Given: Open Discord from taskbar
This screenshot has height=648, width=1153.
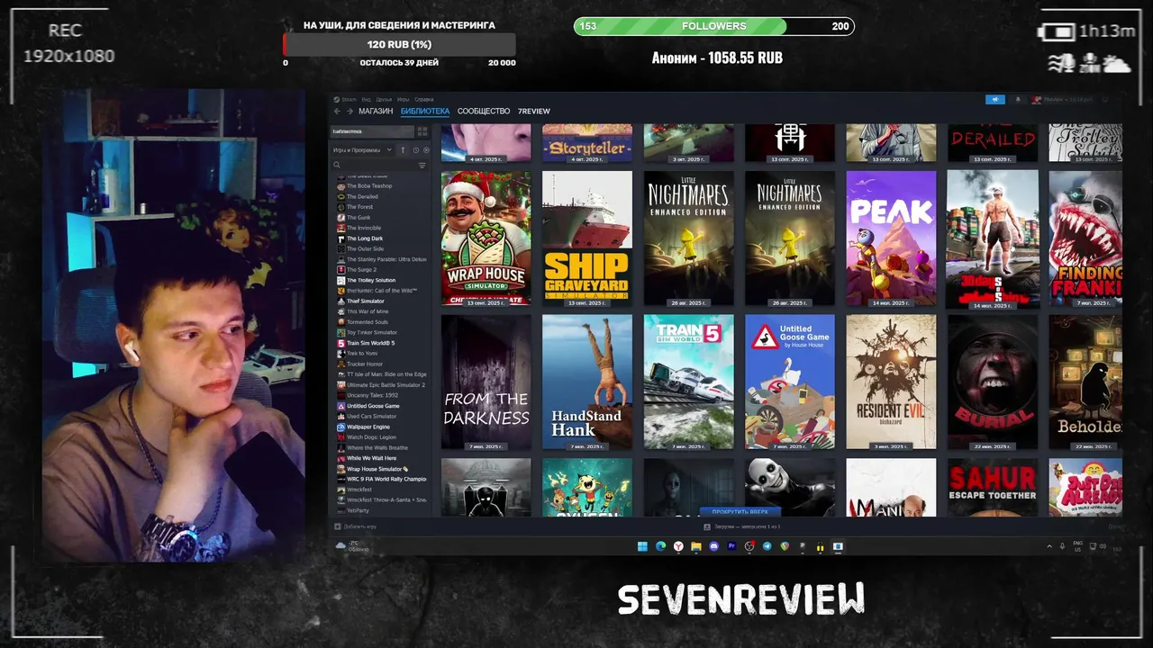Looking at the screenshot, I should 714,546.
